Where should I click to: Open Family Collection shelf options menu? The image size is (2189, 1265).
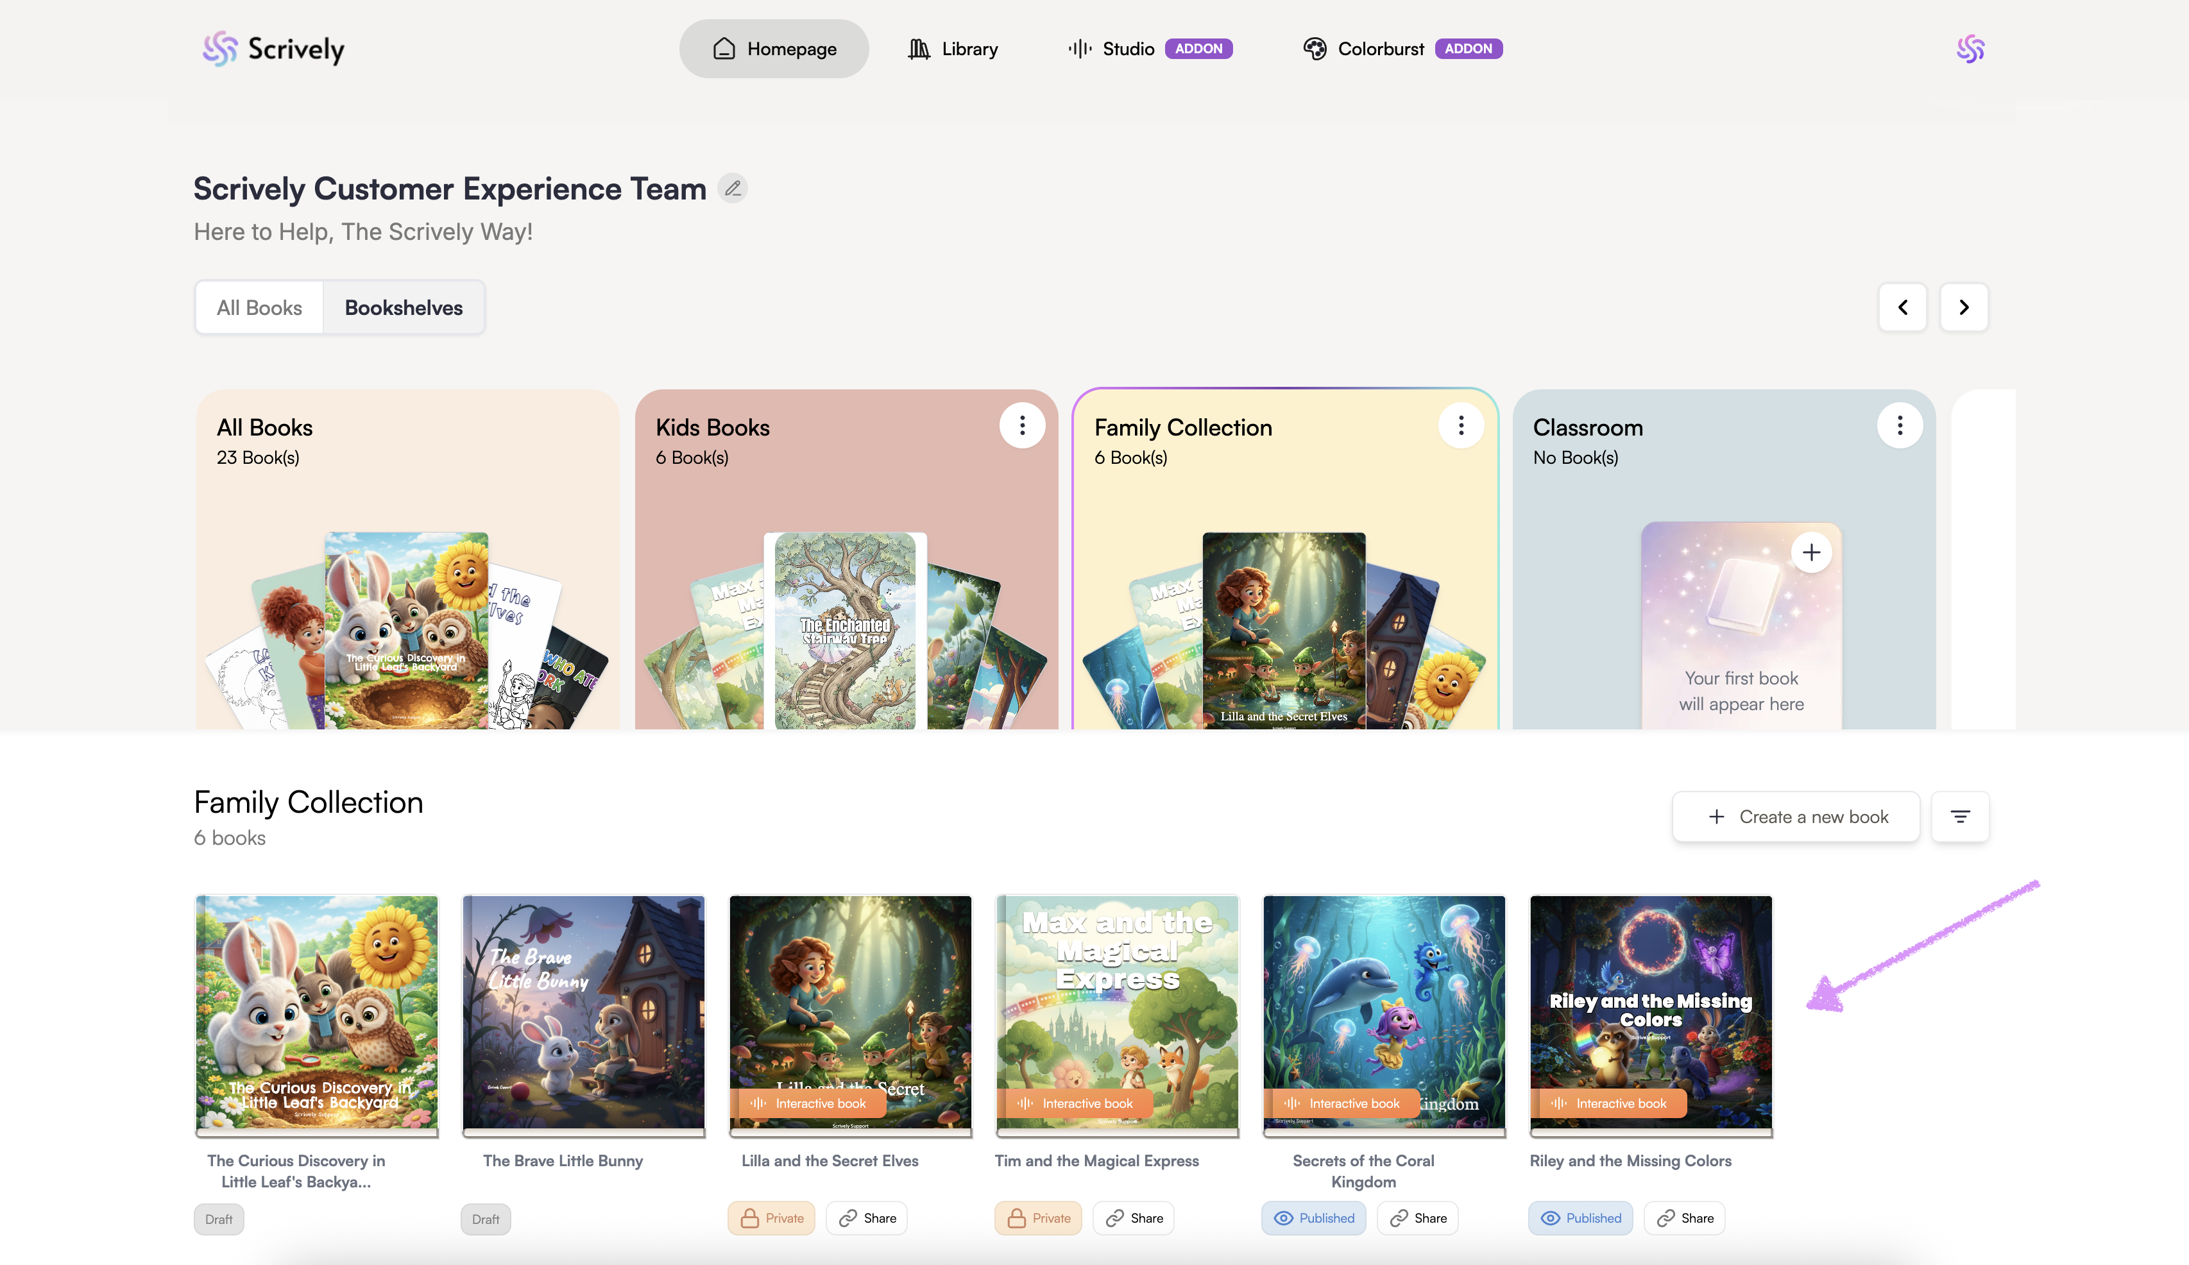point(1460,426)
